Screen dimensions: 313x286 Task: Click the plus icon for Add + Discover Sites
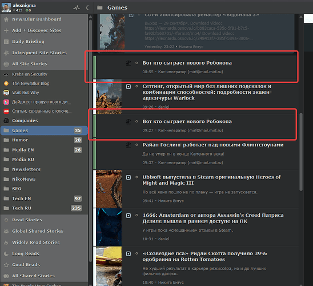pyautogui.click(x=6, y=30)
